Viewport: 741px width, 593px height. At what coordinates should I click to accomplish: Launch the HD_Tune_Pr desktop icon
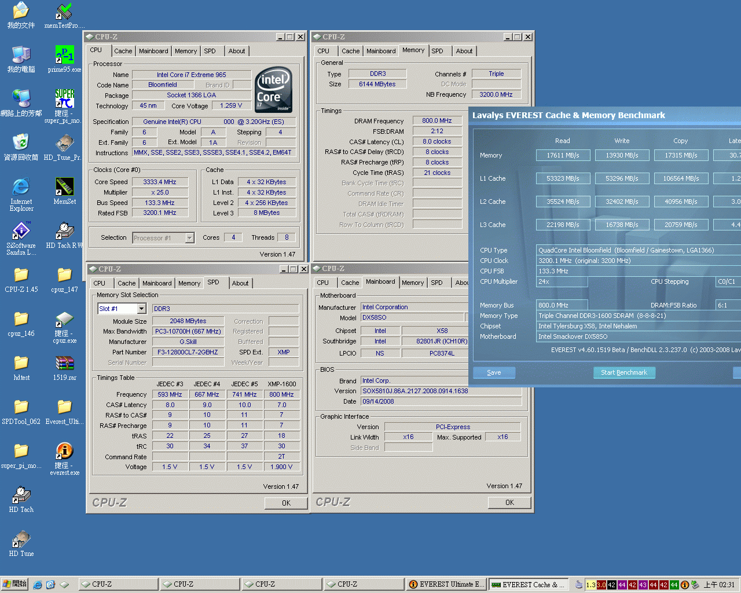point(64,147)
